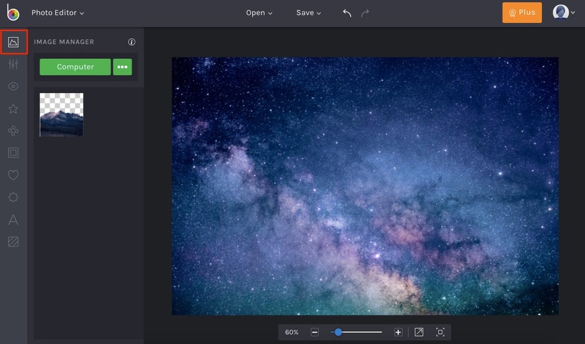Select the mountain image thumbnail
The width and height of the screenshot is (585, 344).
(61, 115)
